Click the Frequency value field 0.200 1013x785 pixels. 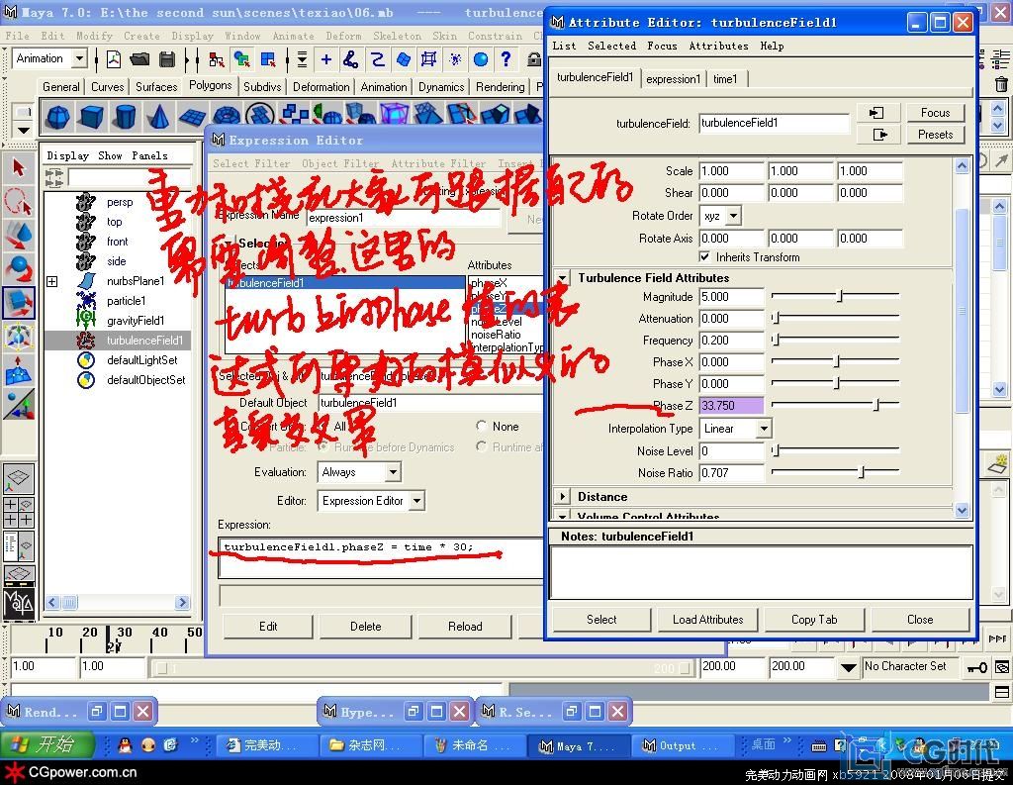point(731,341)
